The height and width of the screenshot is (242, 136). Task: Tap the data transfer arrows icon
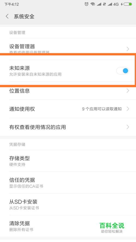click(x=104, y=4)
